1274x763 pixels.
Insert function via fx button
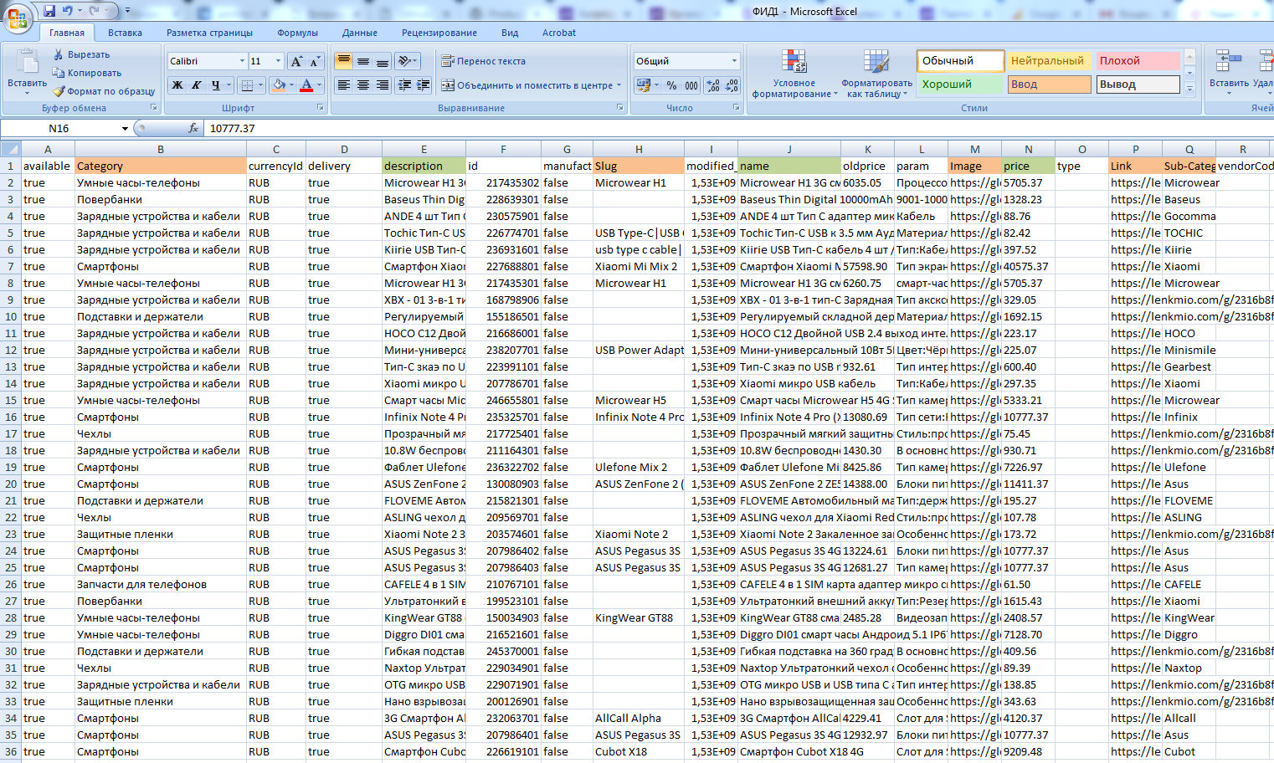(x=193, y=128)
